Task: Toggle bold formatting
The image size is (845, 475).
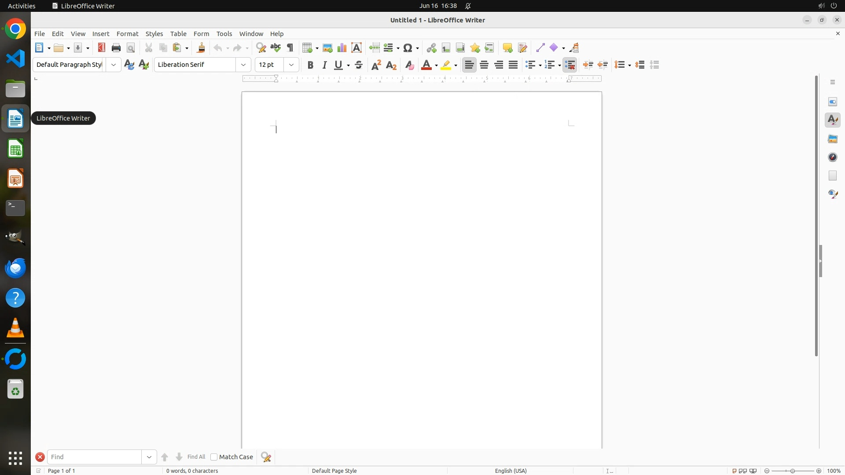Action: [310, 65]
